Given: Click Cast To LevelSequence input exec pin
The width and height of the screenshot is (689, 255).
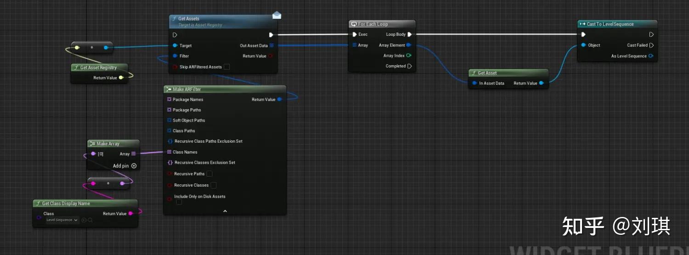Looking at the screenshot, I should click(583, 34).
